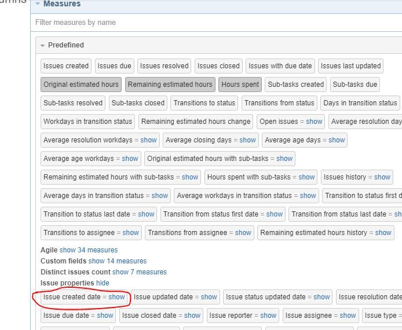Show formula for Issue updated date
This screenshot has height=330, width=402.
coord(209,296)
